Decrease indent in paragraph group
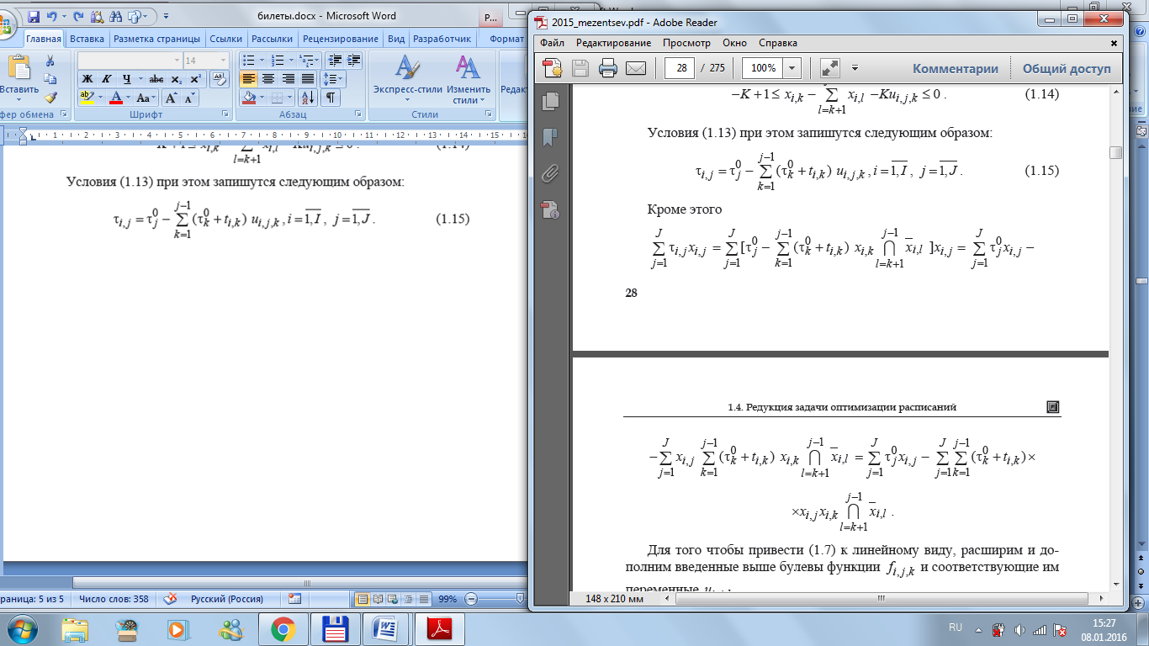The height and width of the screenshot is (646, 1149). pos(334,61)
